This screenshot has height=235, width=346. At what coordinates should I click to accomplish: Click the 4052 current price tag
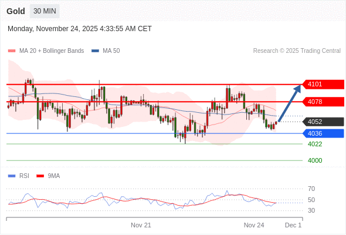323,122
